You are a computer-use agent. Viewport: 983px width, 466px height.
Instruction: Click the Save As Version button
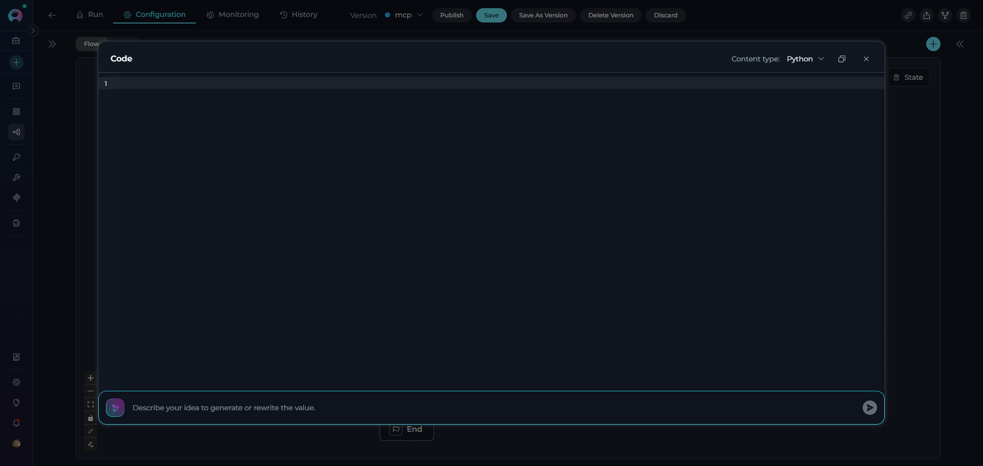point(543,15)
